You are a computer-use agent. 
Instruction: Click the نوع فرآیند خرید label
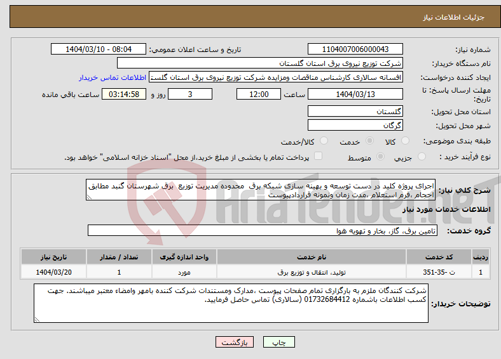pyautogui.click(x=465, y=157)
